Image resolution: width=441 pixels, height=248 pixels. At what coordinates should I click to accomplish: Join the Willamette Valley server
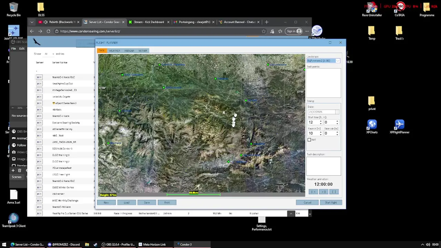[39, 129]
